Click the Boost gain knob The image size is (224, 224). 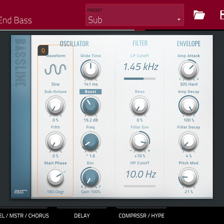(91, 106)
